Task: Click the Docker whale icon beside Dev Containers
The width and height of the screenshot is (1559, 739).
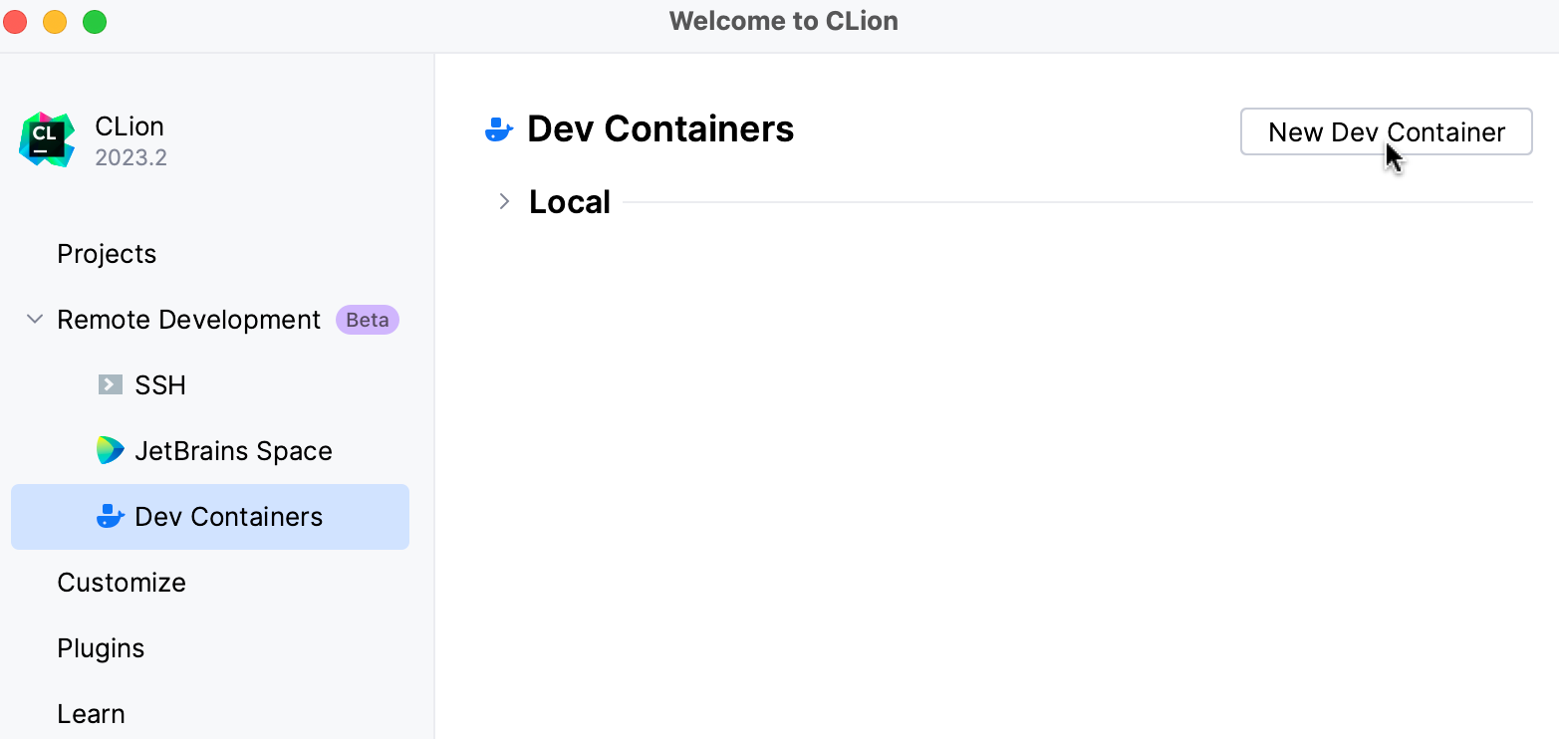Action: [x=110, y=516]
